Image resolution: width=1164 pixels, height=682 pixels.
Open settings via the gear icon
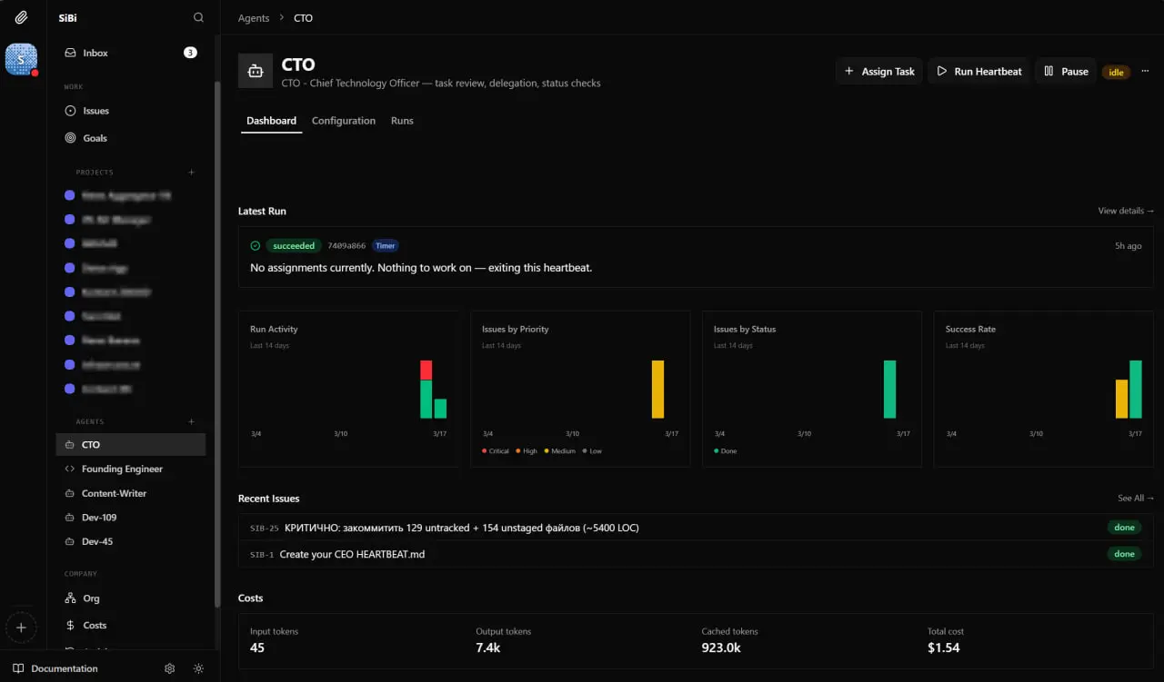169,668
